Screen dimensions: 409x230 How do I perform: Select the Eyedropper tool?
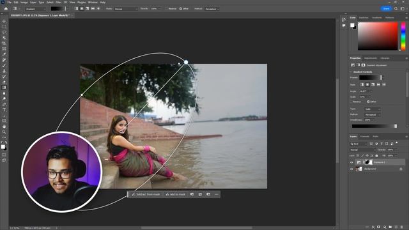click(4, 54)
